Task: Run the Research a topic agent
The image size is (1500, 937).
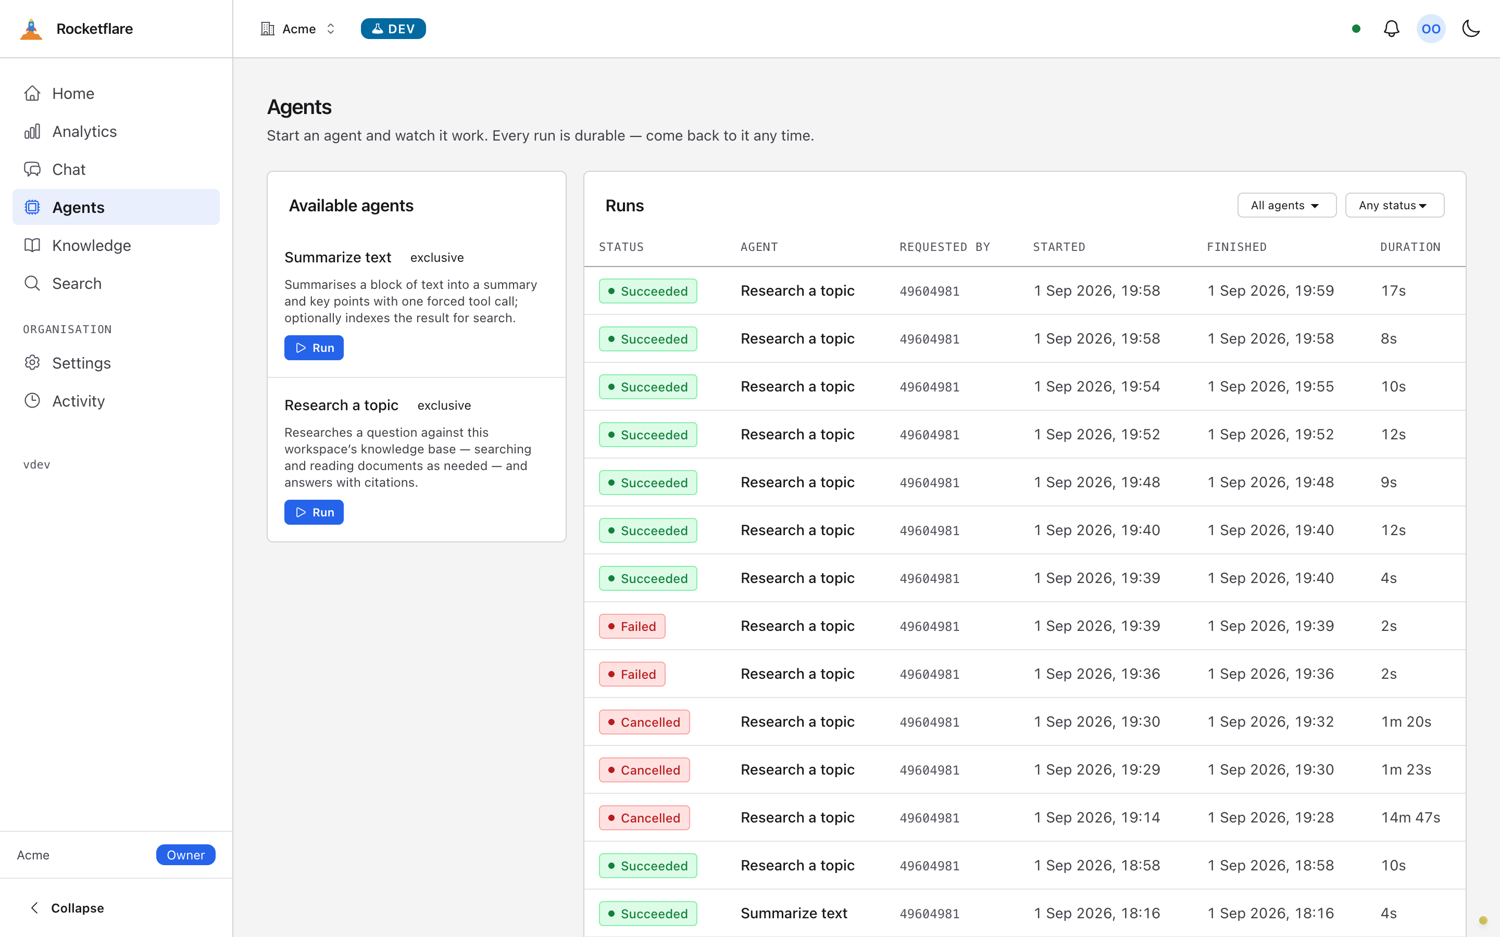Action: (314, 513)
